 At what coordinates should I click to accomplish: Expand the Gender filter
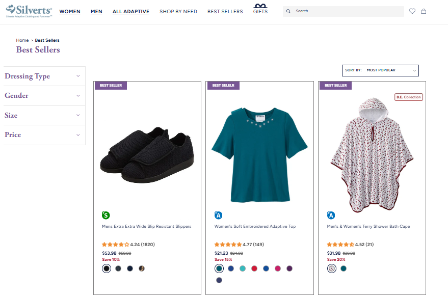[x=44, y=96]
